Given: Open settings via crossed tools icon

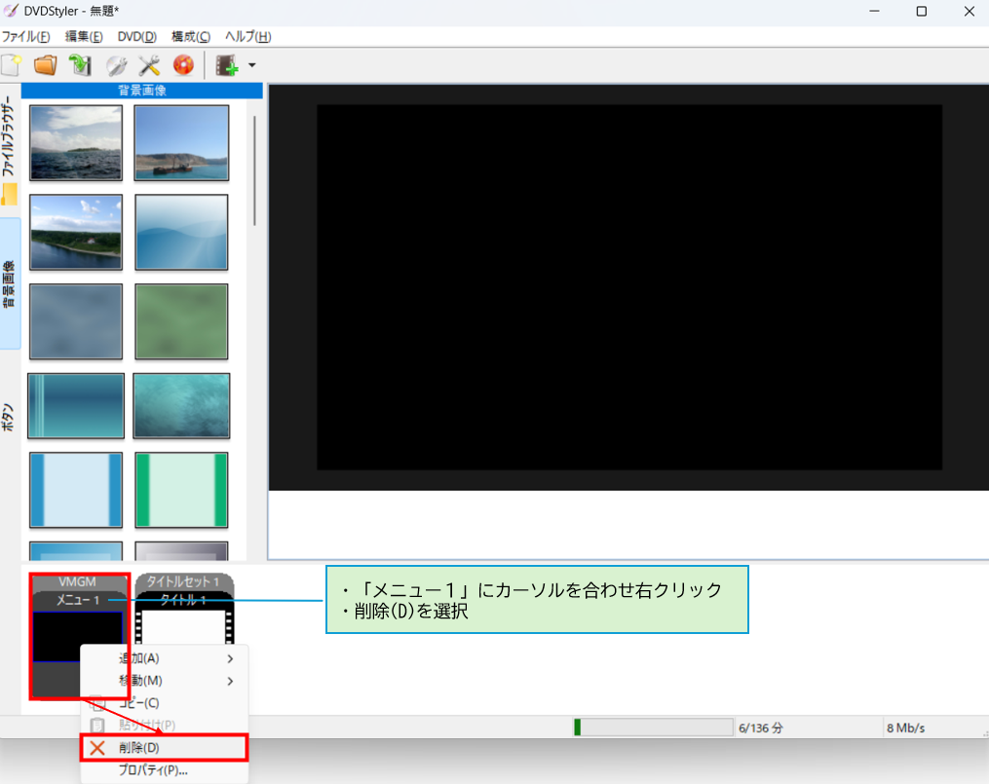Looking at the screenshot, I should coord(149,65).
